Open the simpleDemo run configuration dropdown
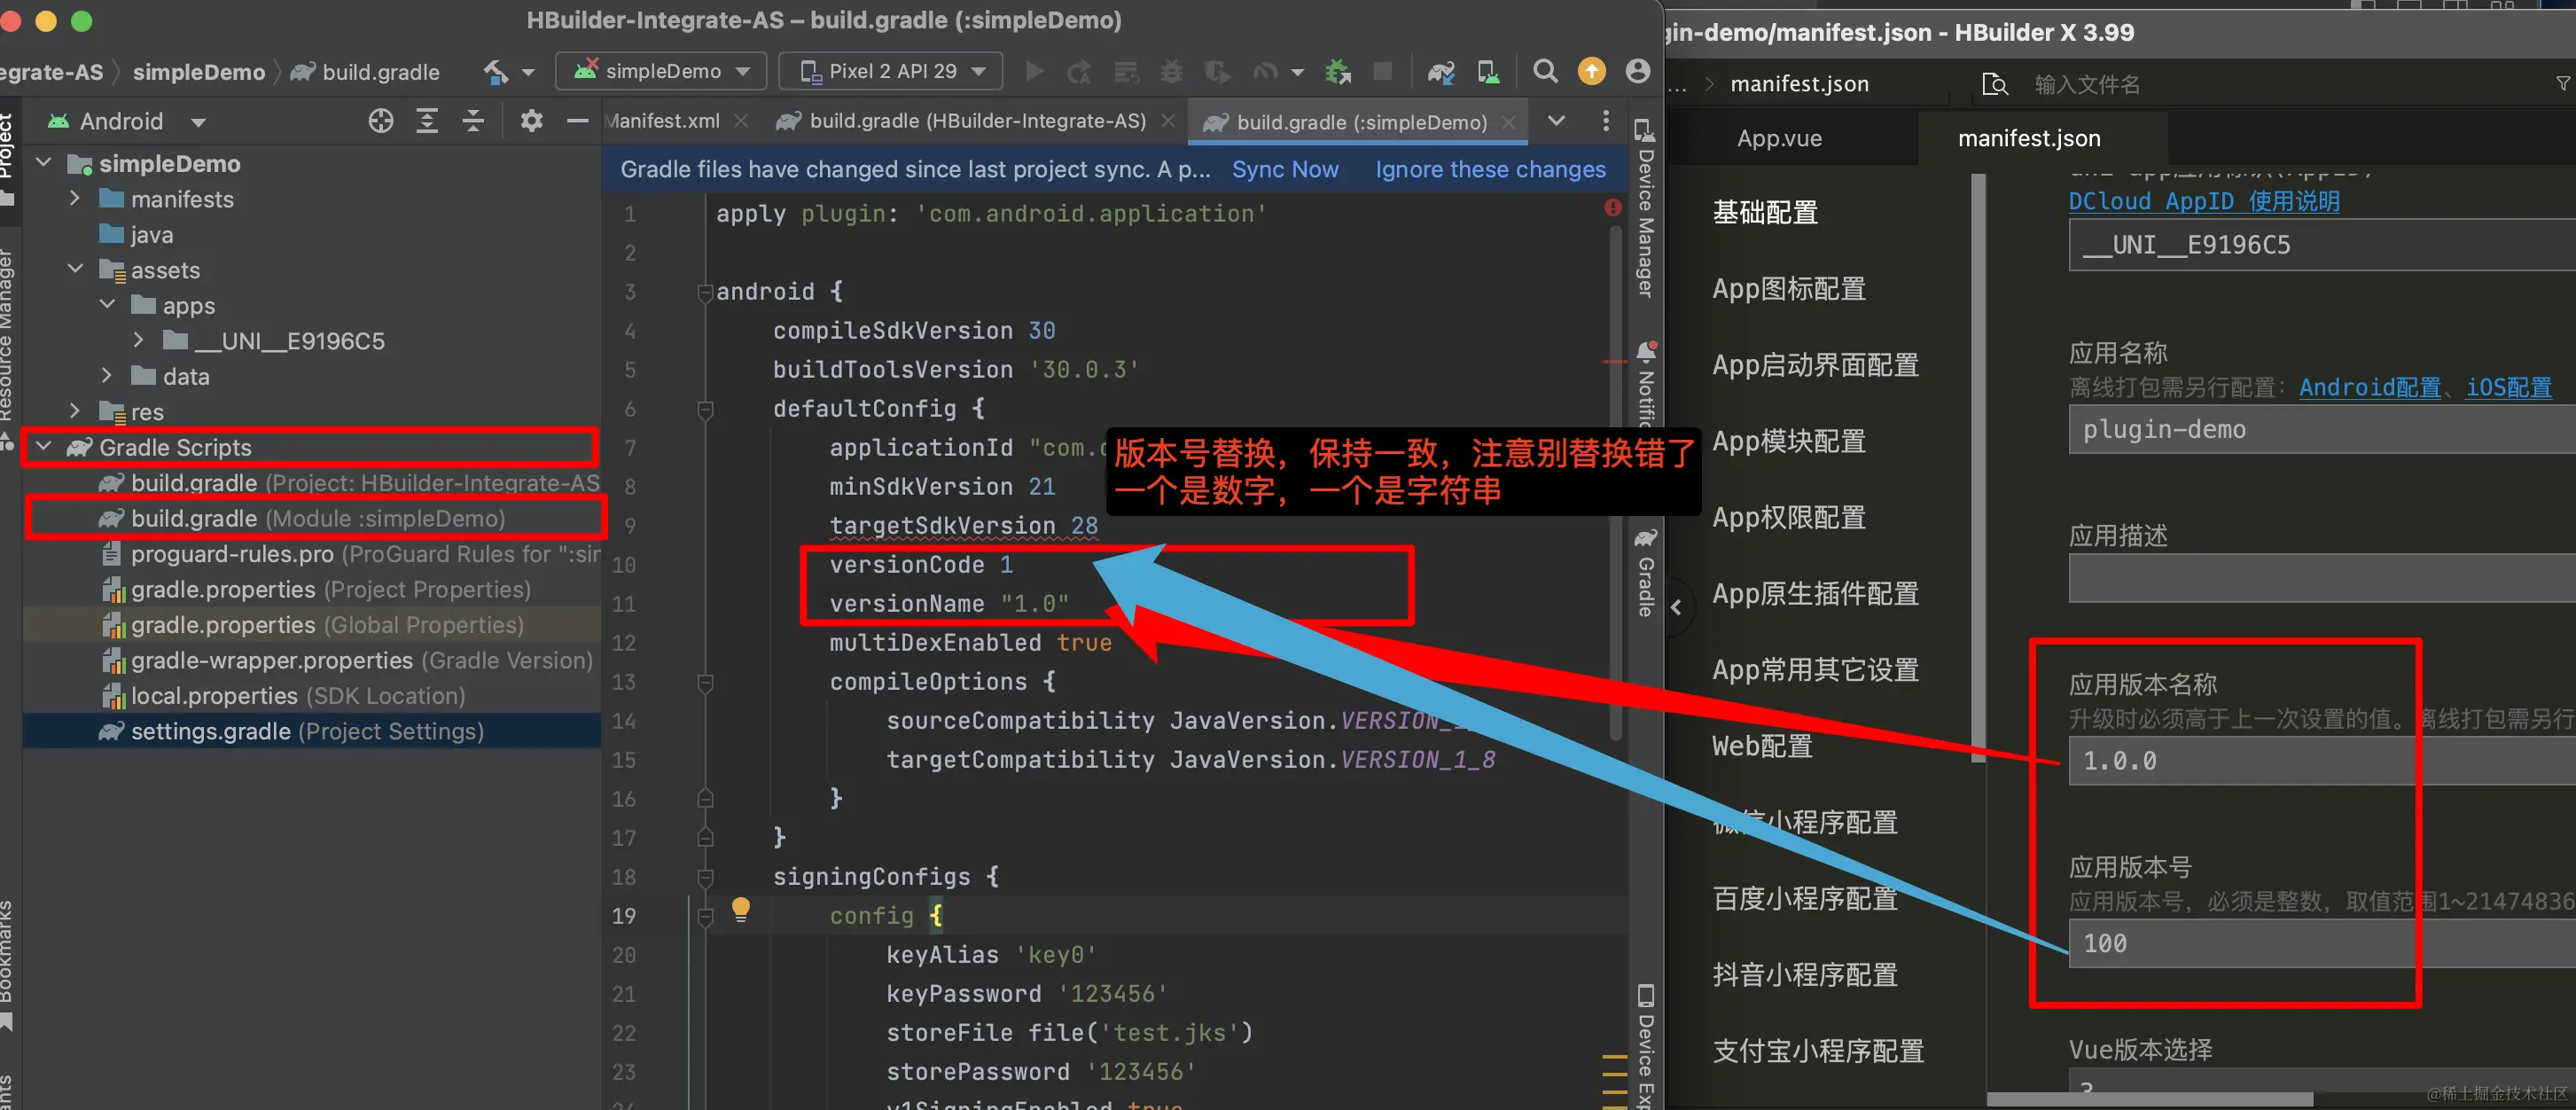The image size is (2576, 1110). pos(661,71)
